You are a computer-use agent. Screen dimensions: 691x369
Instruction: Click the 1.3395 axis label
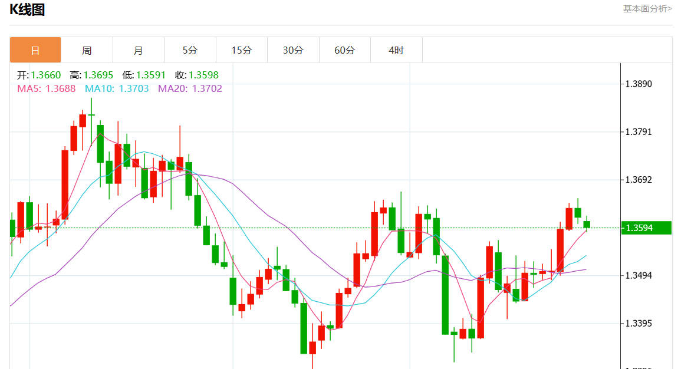639,324
